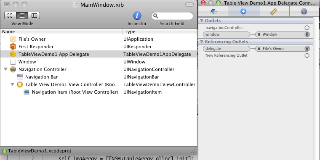Click the UINavigationItem type cell
The height and width of the screenshot is (160, 320).
[x=142, y=92]
